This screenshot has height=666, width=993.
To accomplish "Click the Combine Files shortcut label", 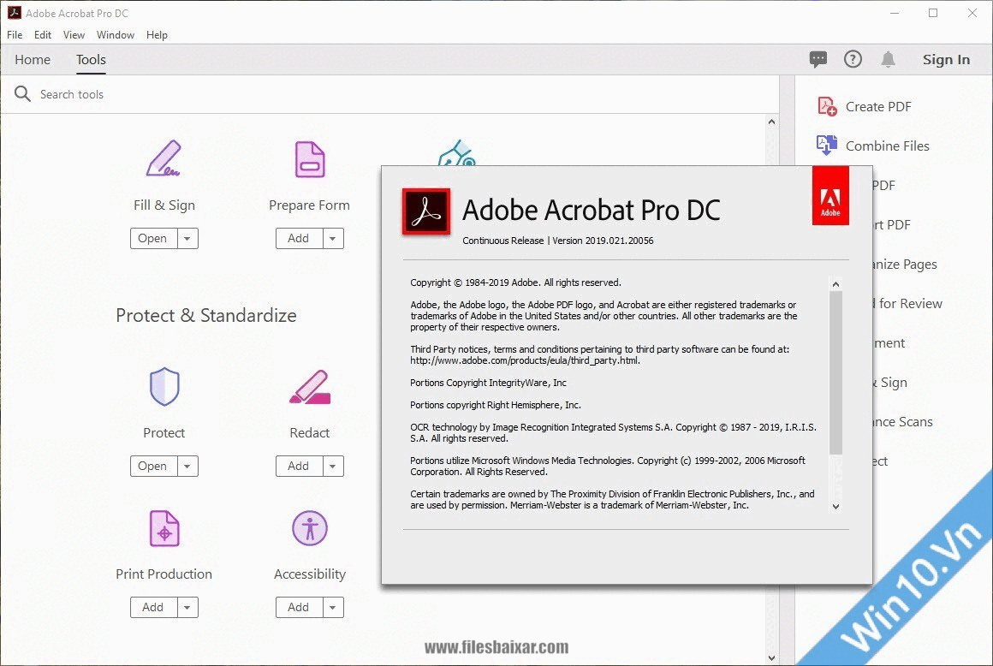I will [887, 146].
